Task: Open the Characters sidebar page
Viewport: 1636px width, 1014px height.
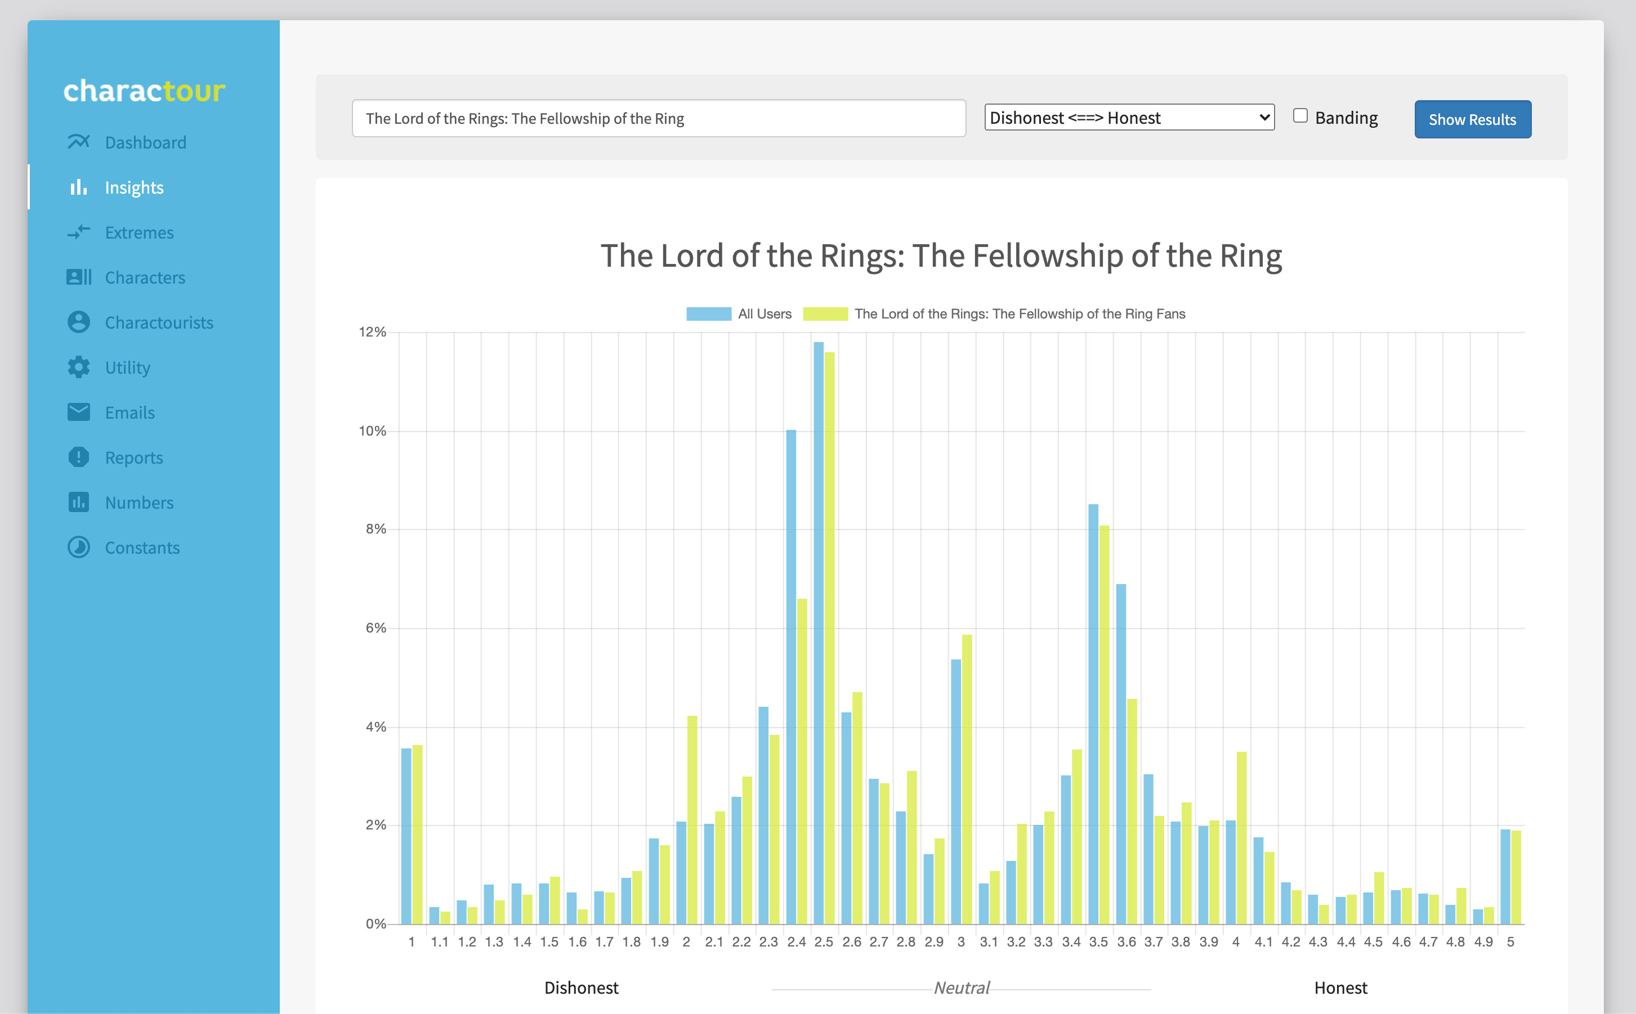Action: point(145,277)
